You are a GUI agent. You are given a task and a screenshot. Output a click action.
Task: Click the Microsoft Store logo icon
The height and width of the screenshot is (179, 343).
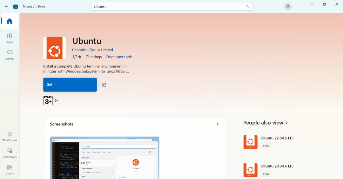click(16, 7)
